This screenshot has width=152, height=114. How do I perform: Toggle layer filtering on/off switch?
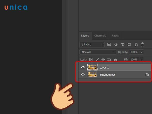coord(142,45)
